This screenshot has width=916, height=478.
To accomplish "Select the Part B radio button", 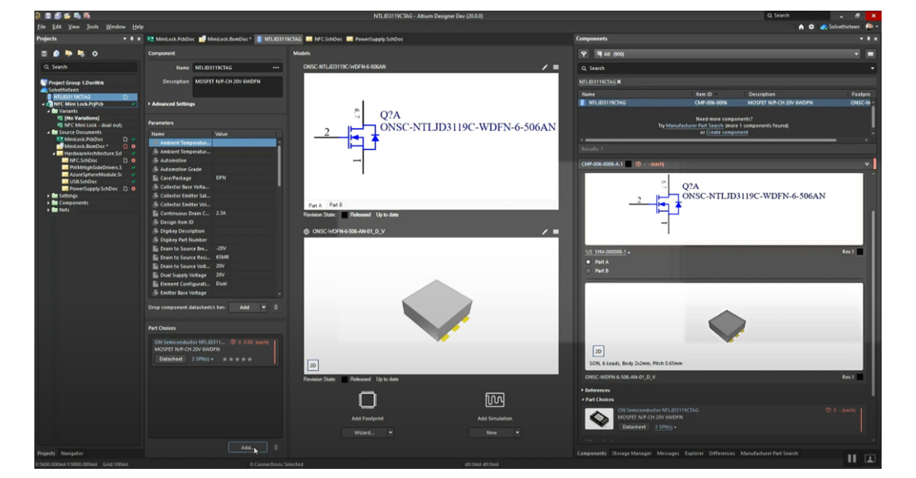I will click(x=588, y=272).
